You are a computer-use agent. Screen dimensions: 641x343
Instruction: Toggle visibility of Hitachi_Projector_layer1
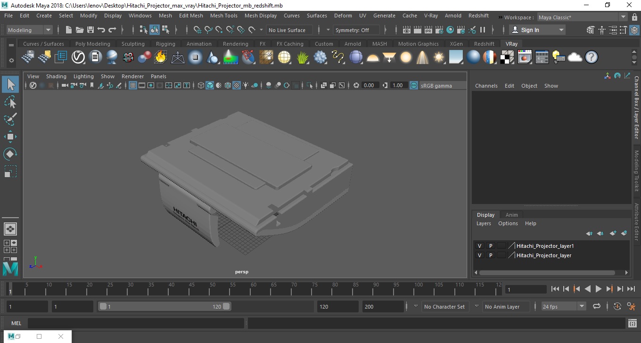[480, 246]
